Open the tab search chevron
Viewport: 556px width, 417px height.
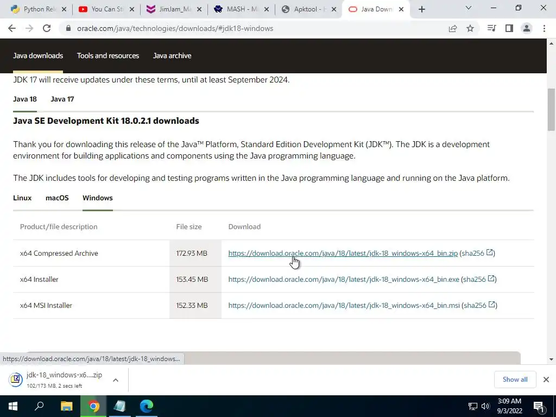tap(469, 8)
